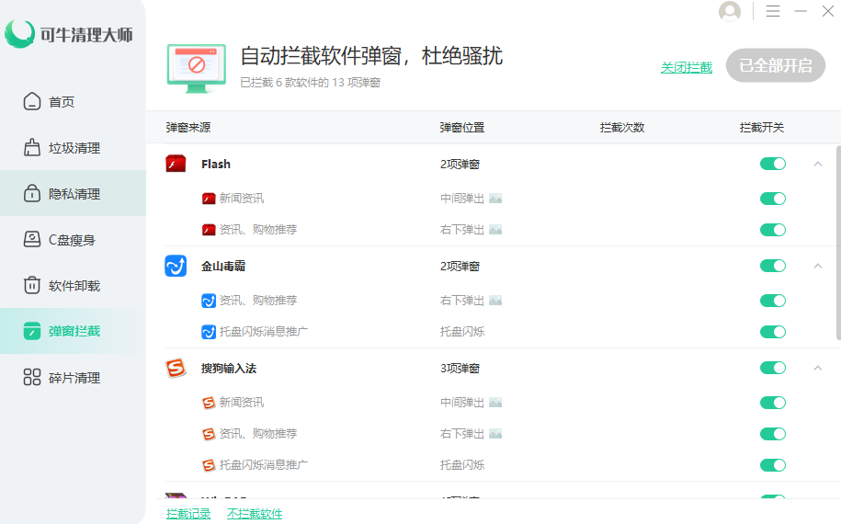Open the hamburger menu icon
This screenshot has width=841, height=524.
click(773, 11)
